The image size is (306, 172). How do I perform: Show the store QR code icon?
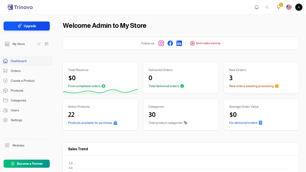(x=46, y=44)
